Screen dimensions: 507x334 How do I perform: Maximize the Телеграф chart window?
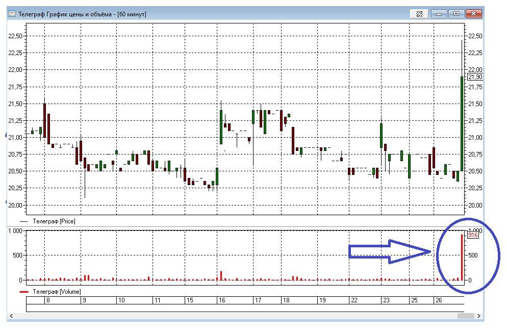(x=456, y=14)
